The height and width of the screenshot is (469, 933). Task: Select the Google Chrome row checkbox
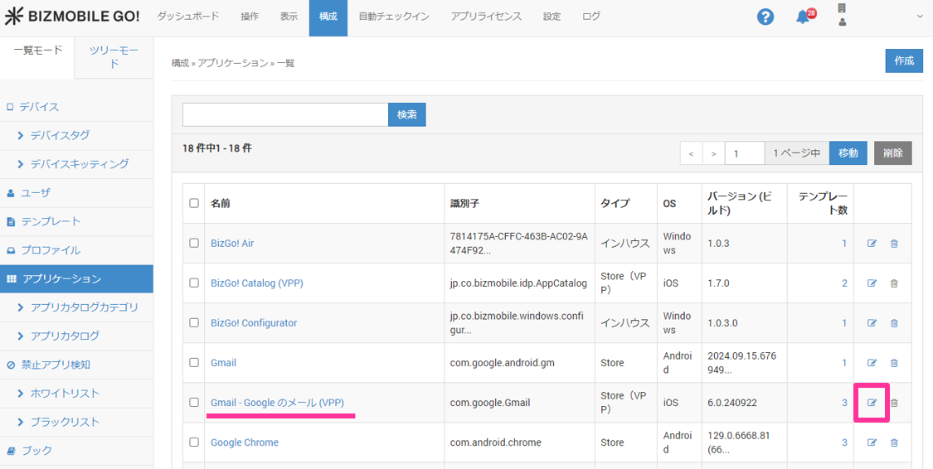(x=194, y=442)
